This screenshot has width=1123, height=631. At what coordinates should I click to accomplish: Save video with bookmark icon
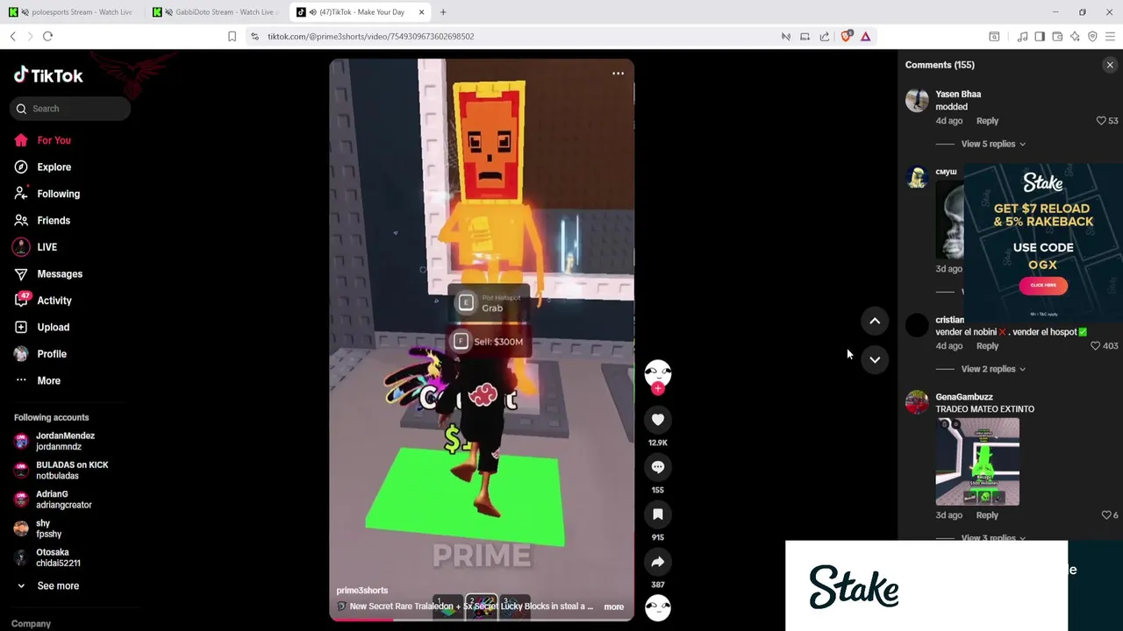click(x=658, y=514)
